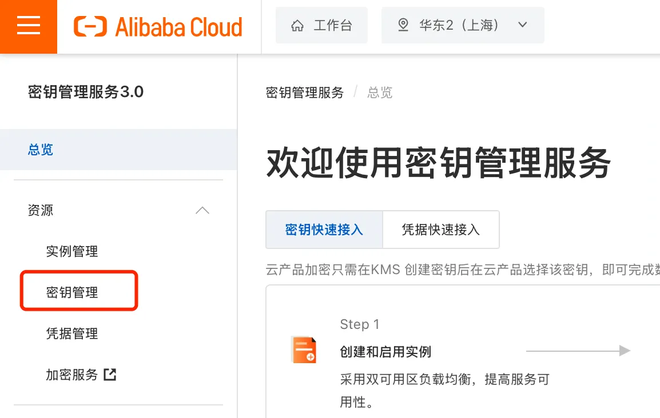Viewport: 660px width, 418px height.
Task: Open 实例管理 in the sidebar
Action: 72,251
